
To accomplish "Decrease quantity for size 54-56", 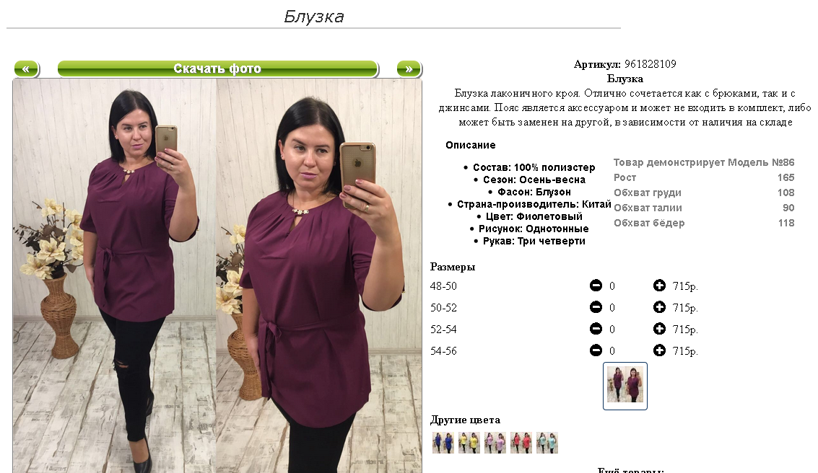I will coord(596,350).
